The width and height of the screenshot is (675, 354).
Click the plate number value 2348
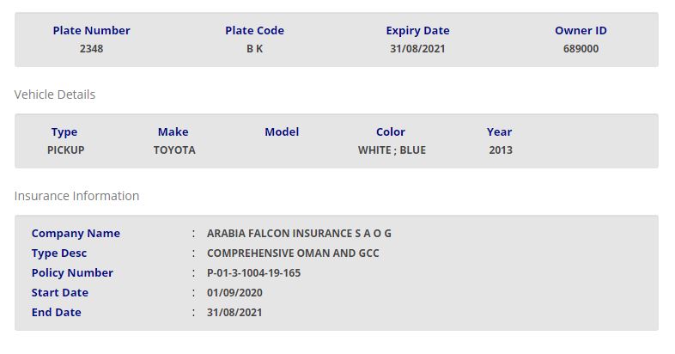click(91, 49)
